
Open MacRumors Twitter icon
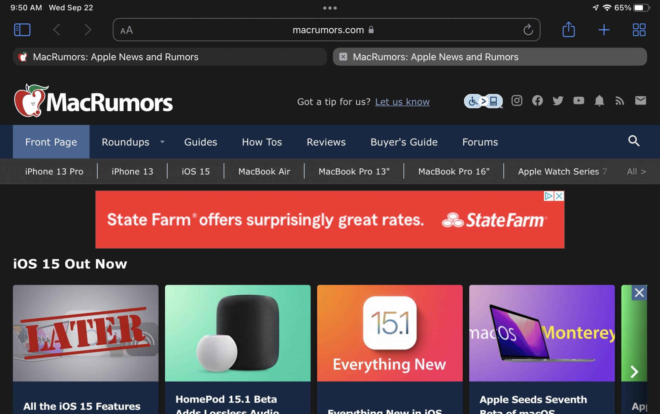click(558, 101)
